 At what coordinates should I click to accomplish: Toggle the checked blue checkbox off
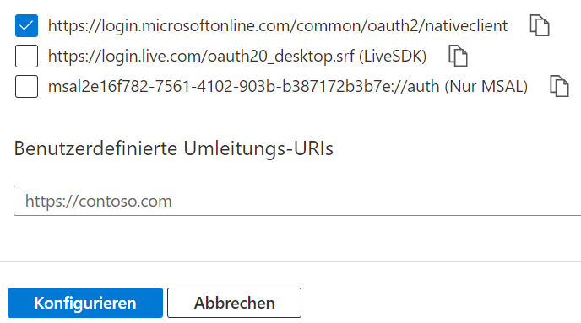click(26, 25)
